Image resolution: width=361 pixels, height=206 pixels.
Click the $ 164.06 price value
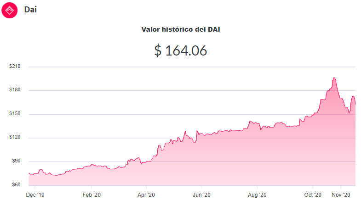click(x=180, y=50)
